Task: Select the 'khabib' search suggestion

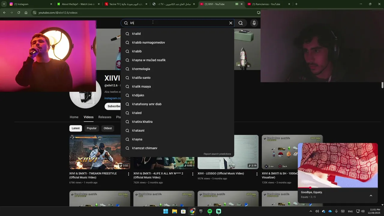Action: [x=177, y=51]
